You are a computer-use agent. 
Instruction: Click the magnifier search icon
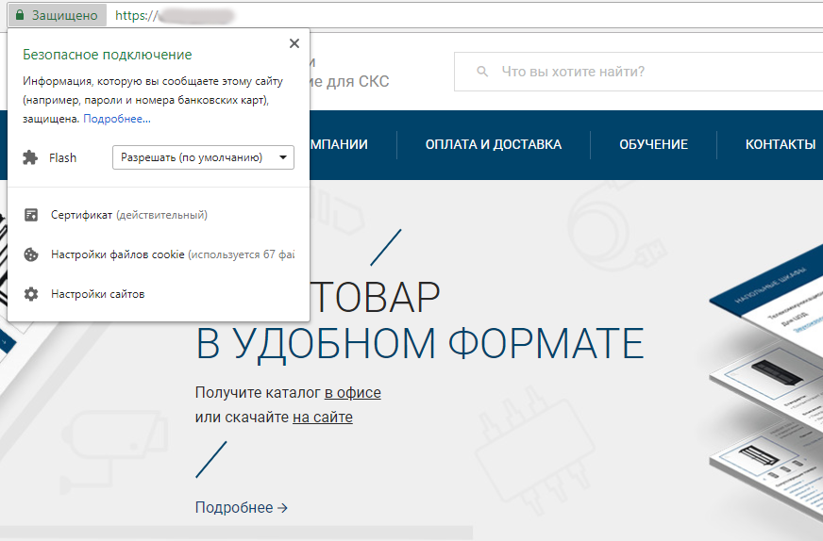tap(482, 72)
